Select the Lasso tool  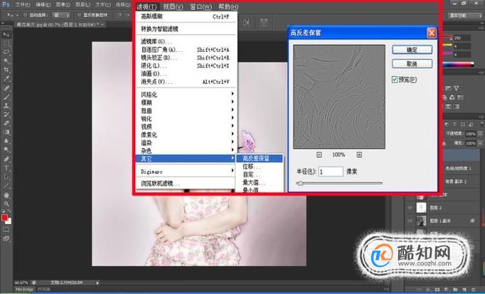point(6,52)
